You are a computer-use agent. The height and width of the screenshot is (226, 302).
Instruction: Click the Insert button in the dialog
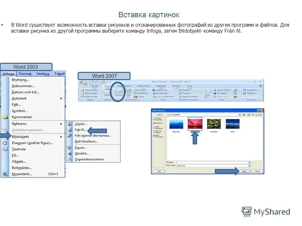pos(244,171)
